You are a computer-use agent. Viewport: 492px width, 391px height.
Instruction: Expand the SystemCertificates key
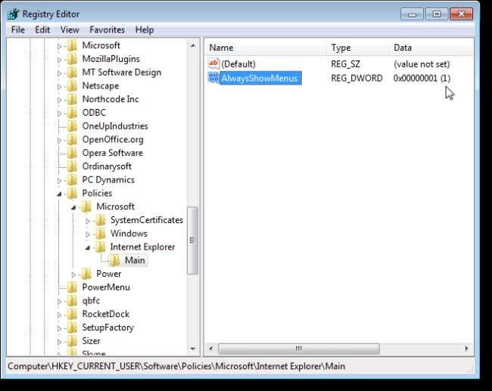[x=88, y=221]
